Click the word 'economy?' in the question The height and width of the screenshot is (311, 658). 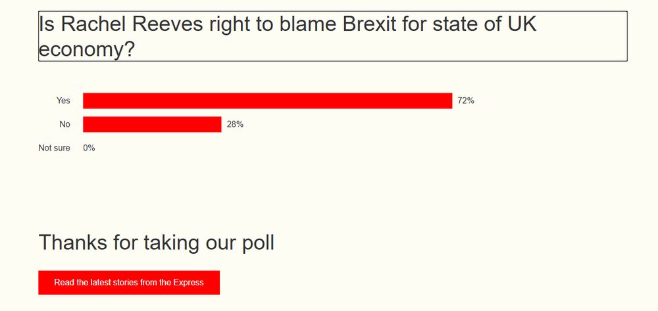pos(87,49)
